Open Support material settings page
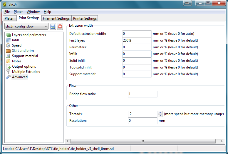Image resolution: width=228 pixels, height=154 pixels. [25, 56]
